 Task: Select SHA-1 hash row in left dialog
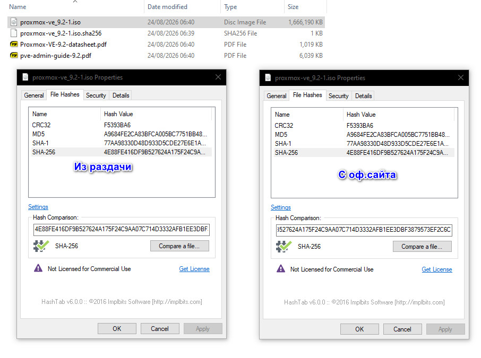click(x=122, y=143)
